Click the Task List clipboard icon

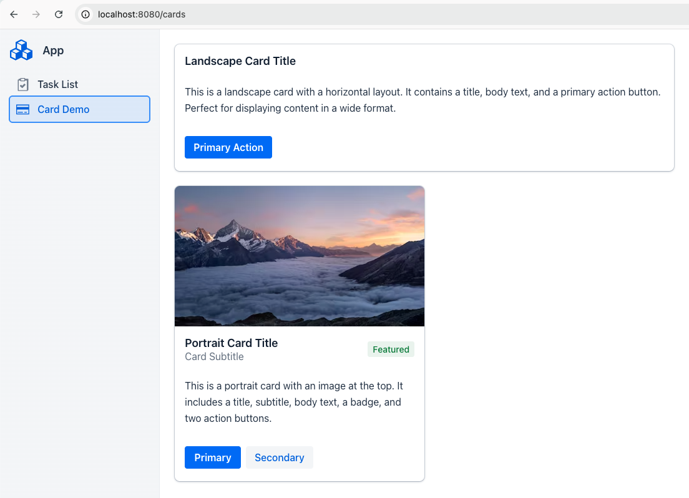click(23, 84)
